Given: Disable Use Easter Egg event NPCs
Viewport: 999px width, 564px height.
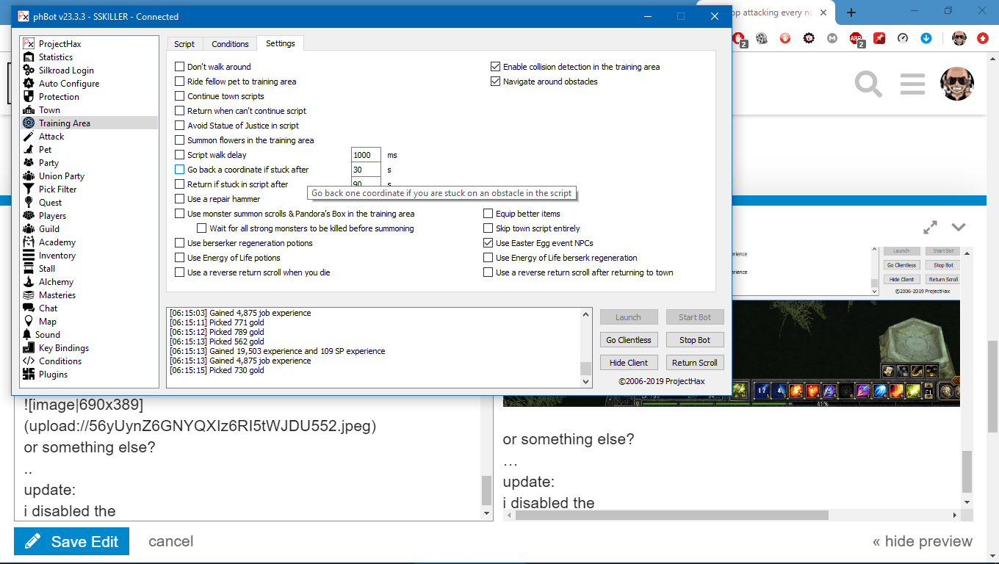Looking at the screenshot, I should pos(488,243).
